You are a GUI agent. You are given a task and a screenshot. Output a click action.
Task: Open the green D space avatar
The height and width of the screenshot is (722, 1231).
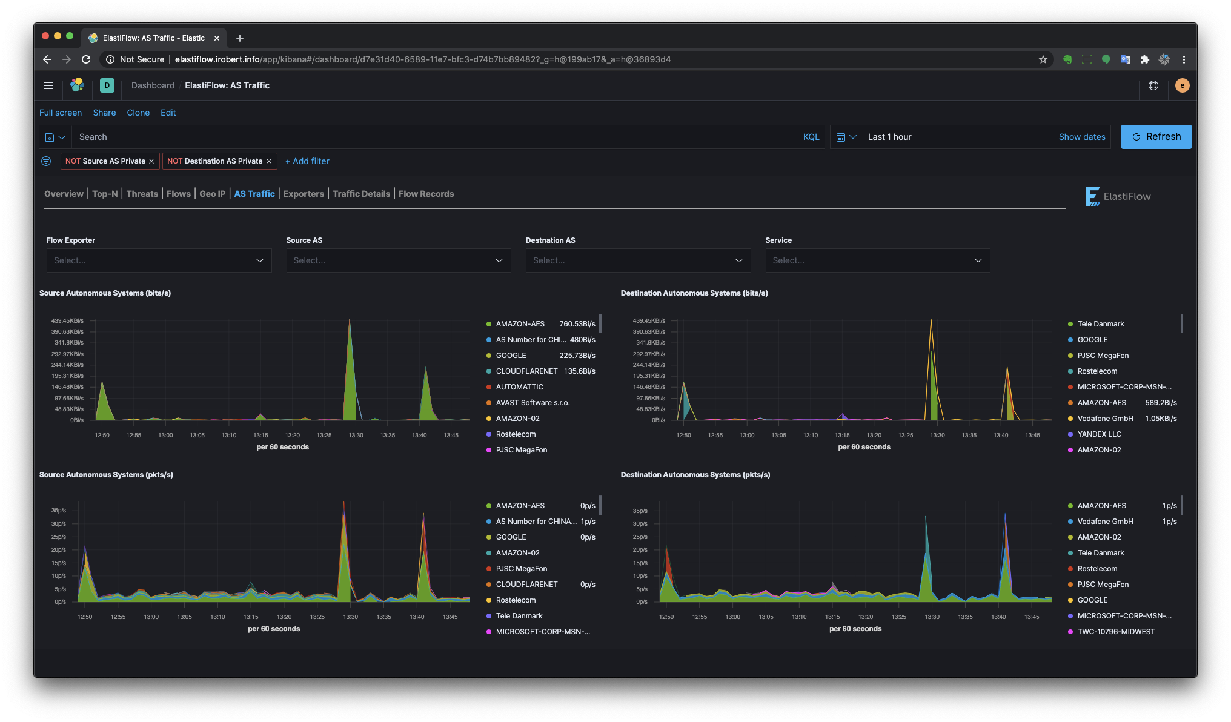tap(107, 85)
